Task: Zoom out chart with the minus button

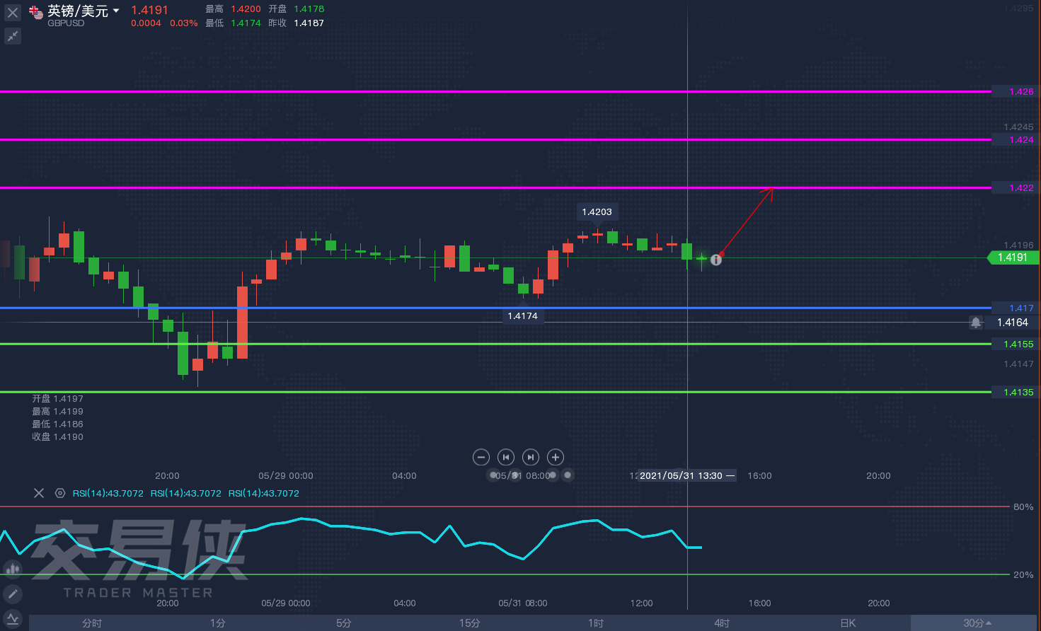Action: [x=481, y=457]
